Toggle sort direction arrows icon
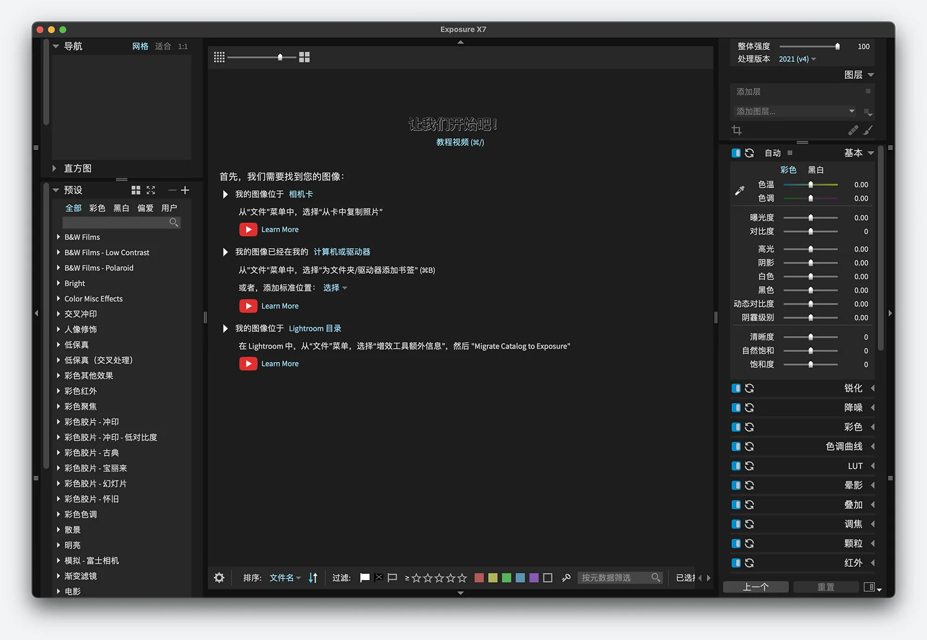Screen dimensions: 927x640 (313, 578)
